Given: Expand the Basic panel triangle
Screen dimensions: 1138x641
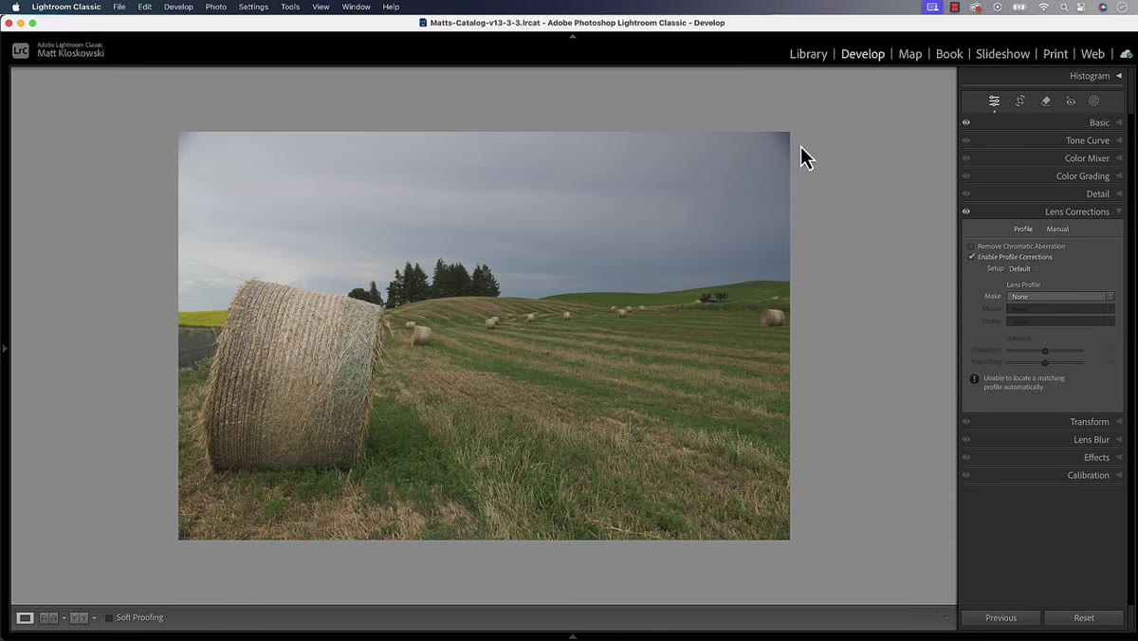Looking at the screenshot, I should pyautogui.click(x=1118, y=122).
